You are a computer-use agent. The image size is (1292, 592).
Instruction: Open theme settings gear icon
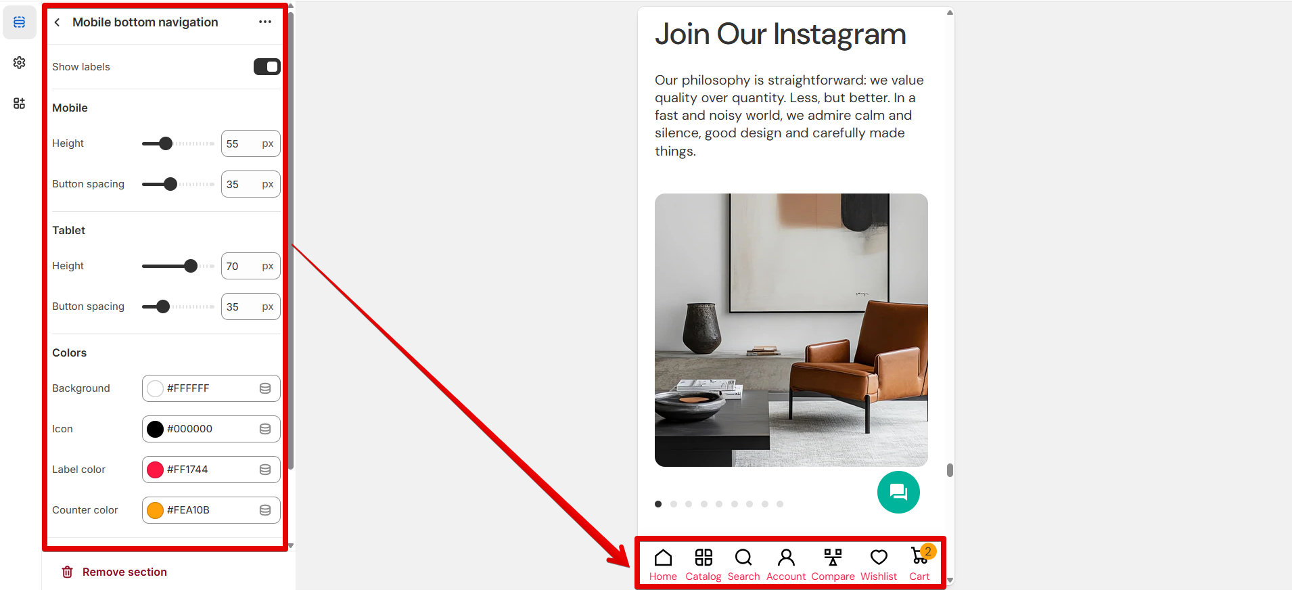point(20,63)
